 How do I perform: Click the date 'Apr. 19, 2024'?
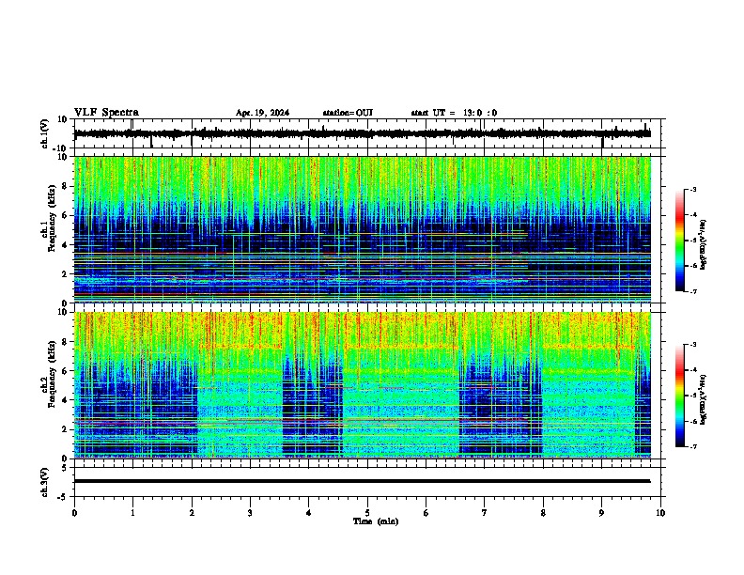(262, 113)
